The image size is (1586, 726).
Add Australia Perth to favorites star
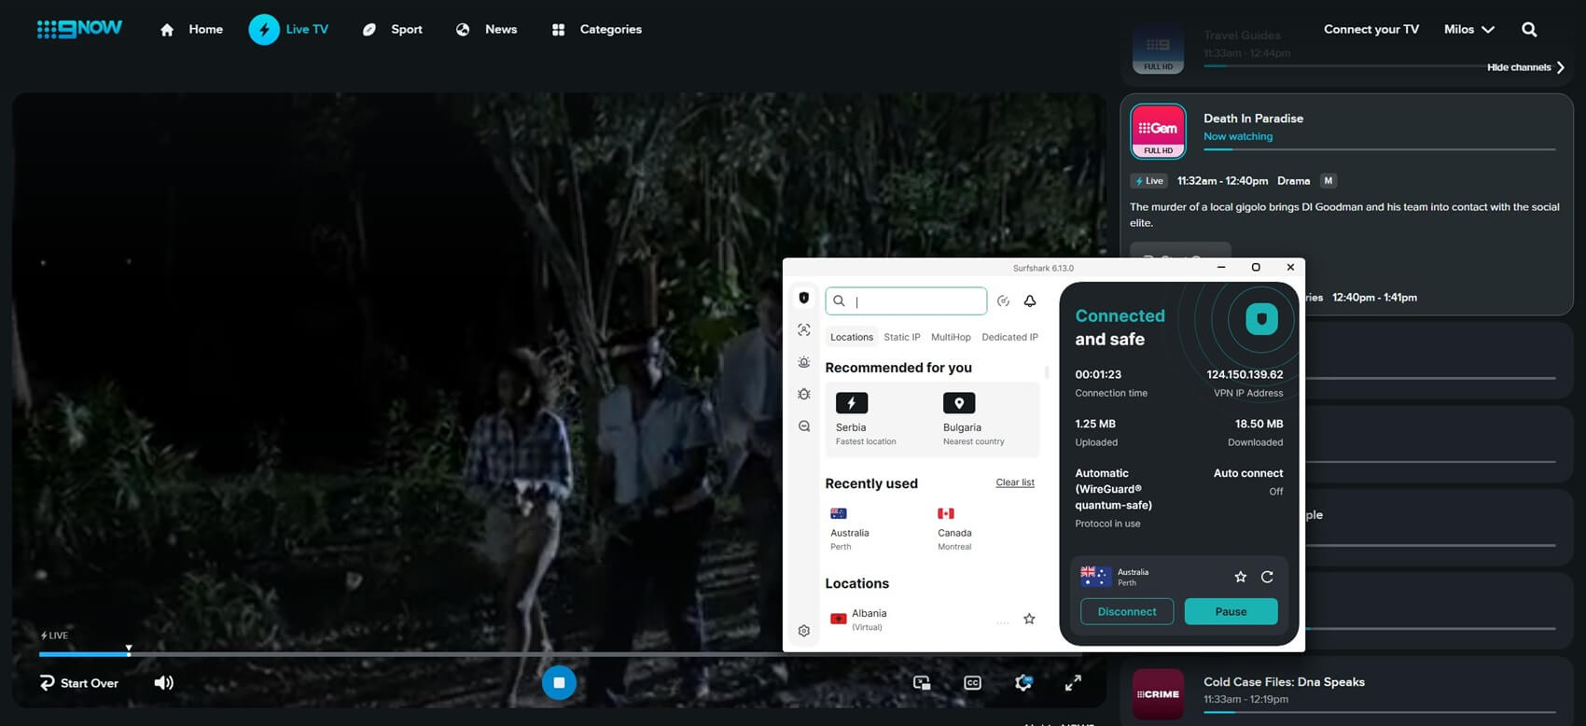(x=1240, y=577)
